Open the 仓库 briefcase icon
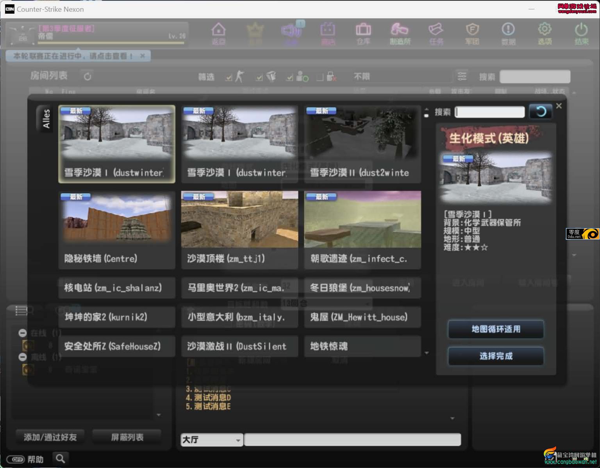600x468 pixels. point(363,33)
